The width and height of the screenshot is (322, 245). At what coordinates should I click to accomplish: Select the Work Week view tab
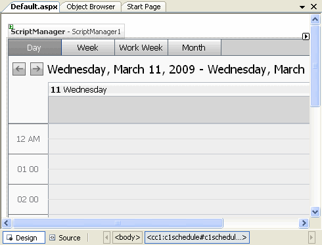point(141,47)
